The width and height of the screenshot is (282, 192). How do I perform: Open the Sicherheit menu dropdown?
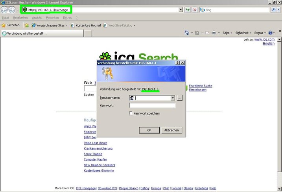point(243,33)
